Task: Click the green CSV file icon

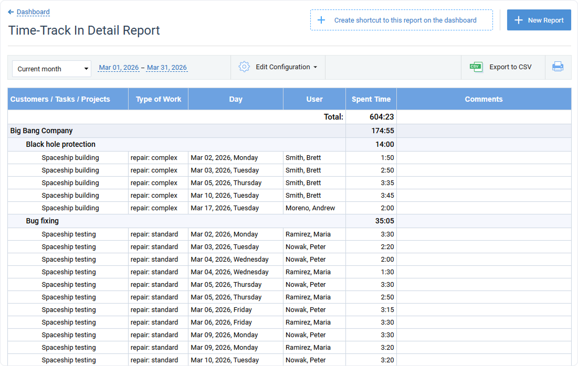Action: click(x=476, y=67)
